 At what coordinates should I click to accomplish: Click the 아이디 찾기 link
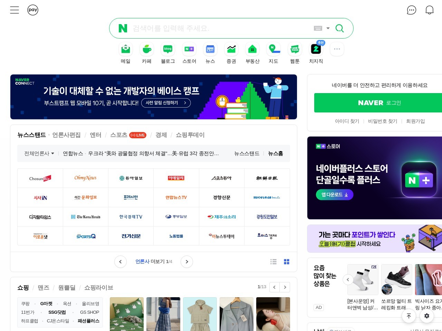(x=347, y=121)
